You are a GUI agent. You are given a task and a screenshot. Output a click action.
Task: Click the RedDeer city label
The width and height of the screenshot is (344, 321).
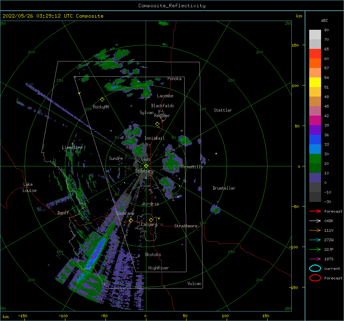click(x=162, y=116)
